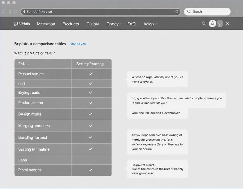Expand the Cancy dropdown menu
243x189 pixels.
[114, 24]
